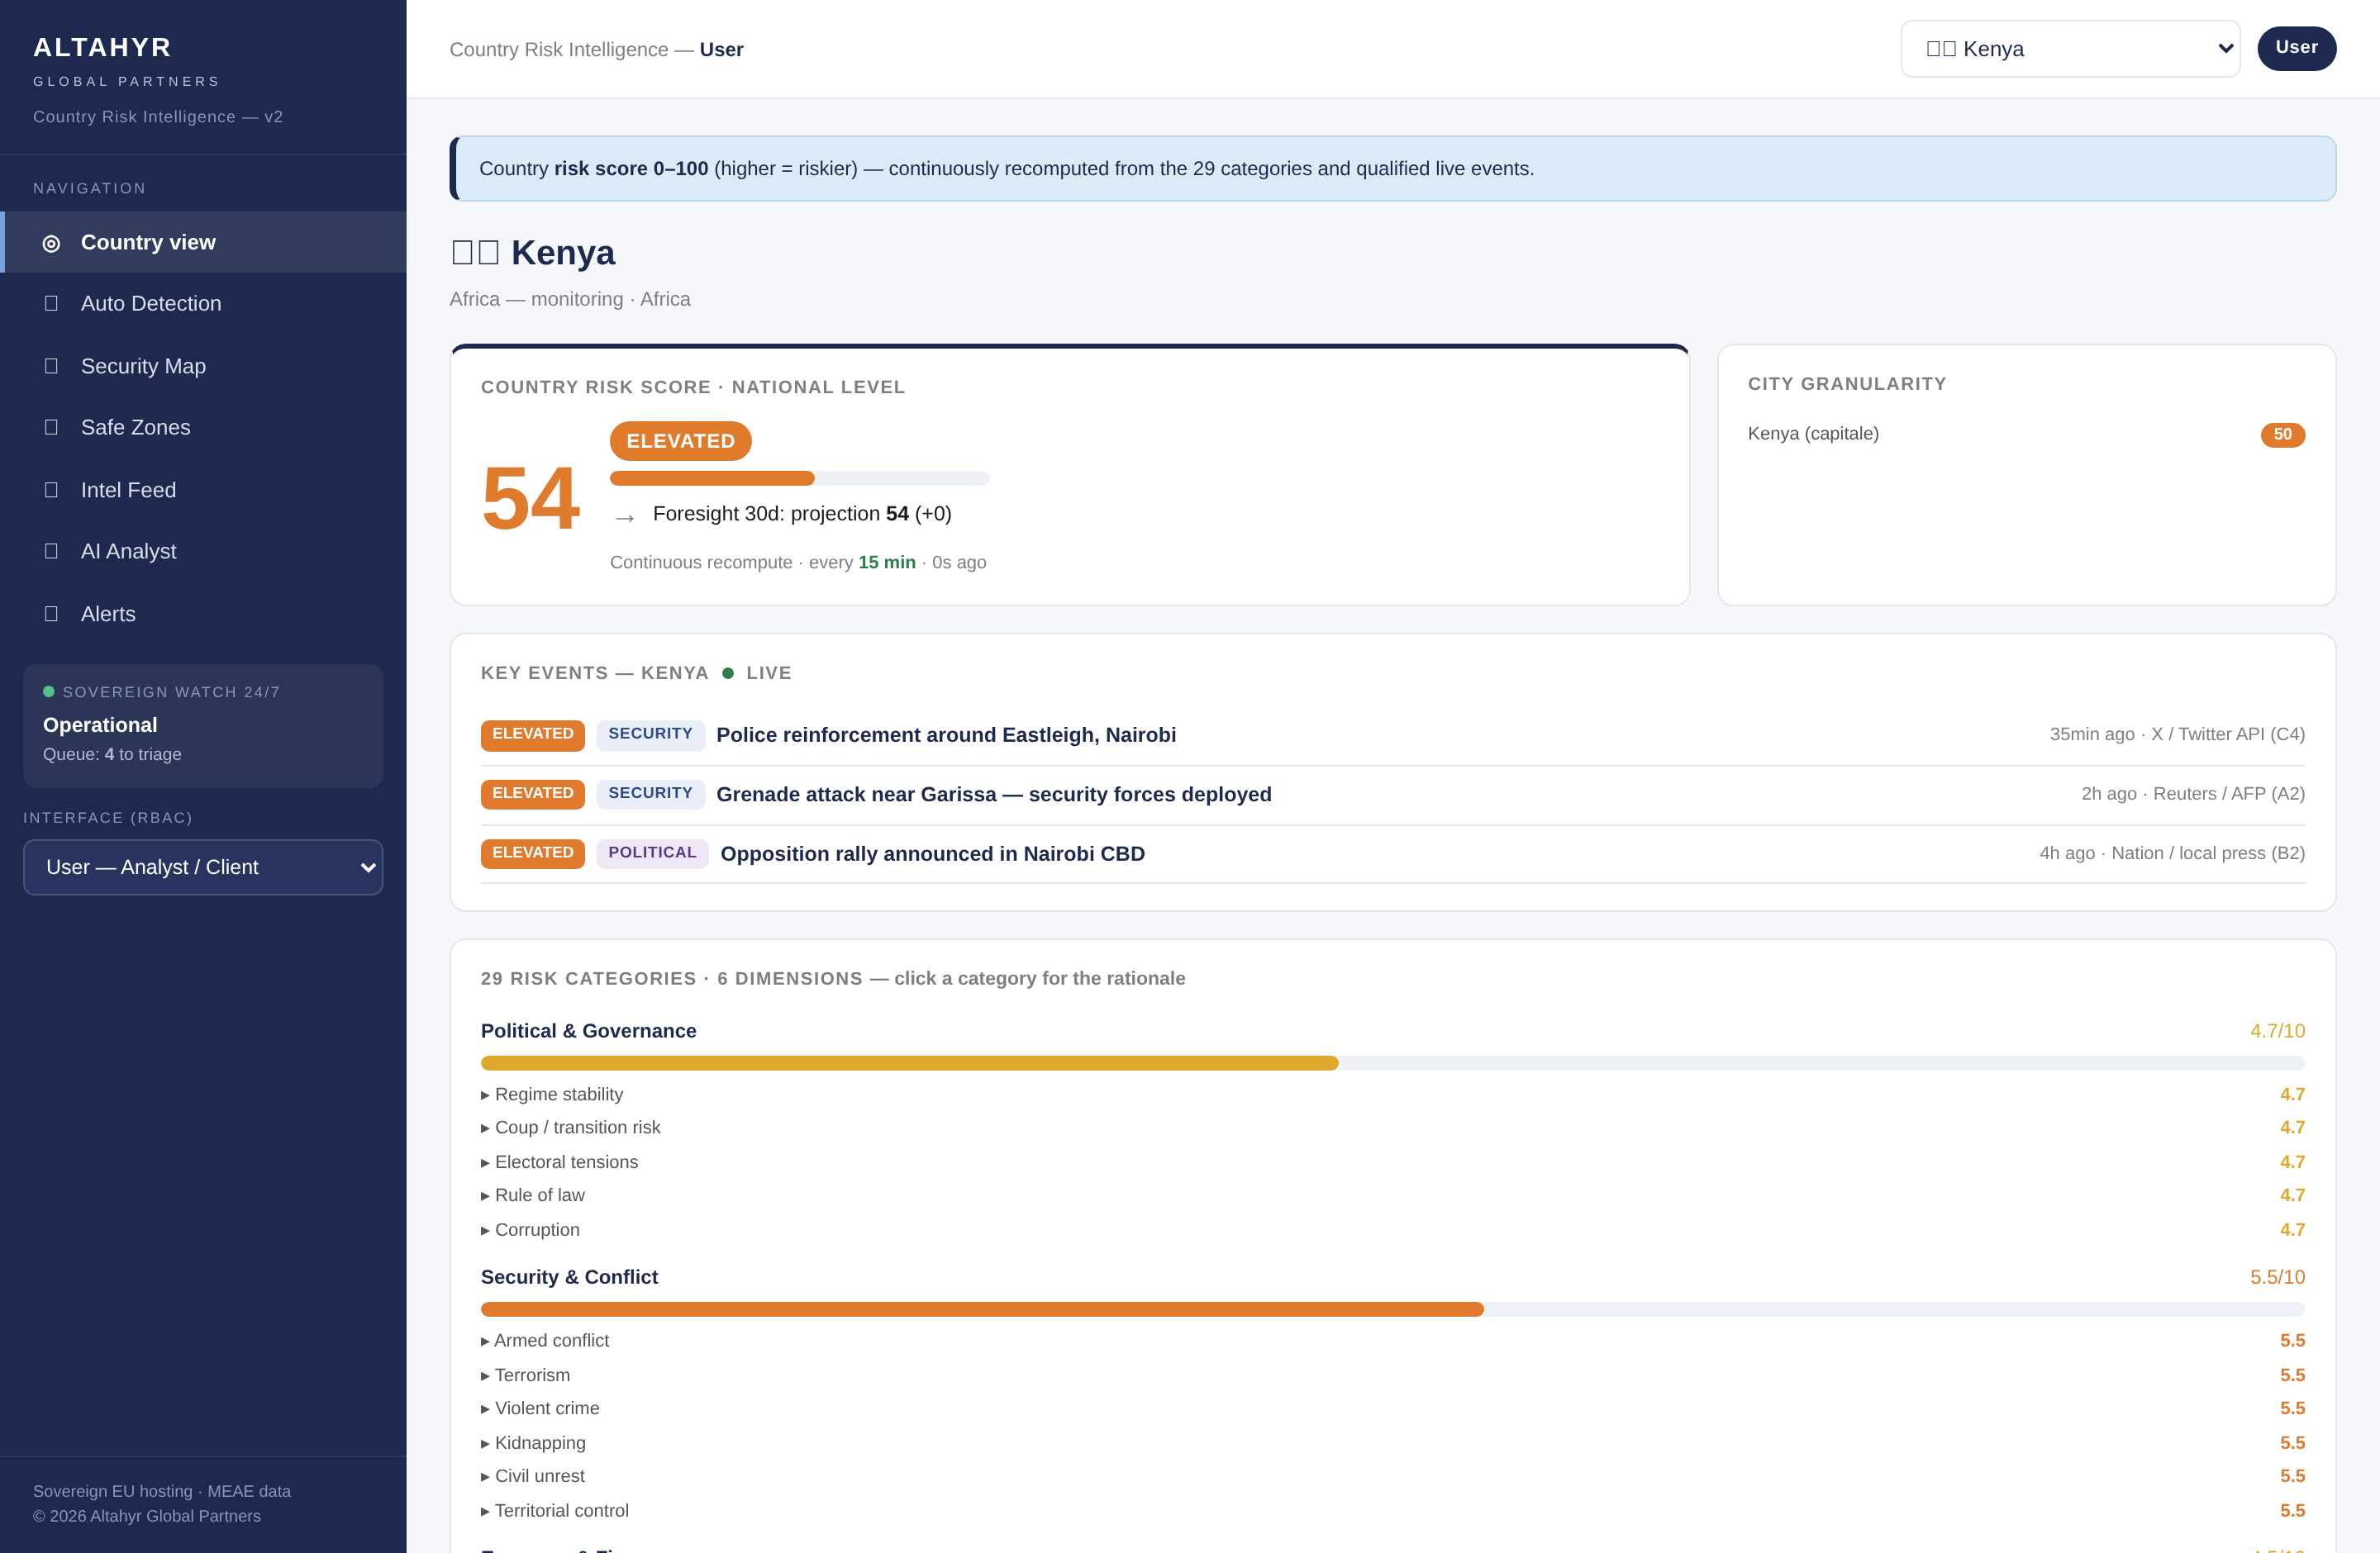Viewport: 2380px width, 1553px height.
Task: Click the SECURITY tag on the Eastleigh event
Action: click(x=650, y=734)
